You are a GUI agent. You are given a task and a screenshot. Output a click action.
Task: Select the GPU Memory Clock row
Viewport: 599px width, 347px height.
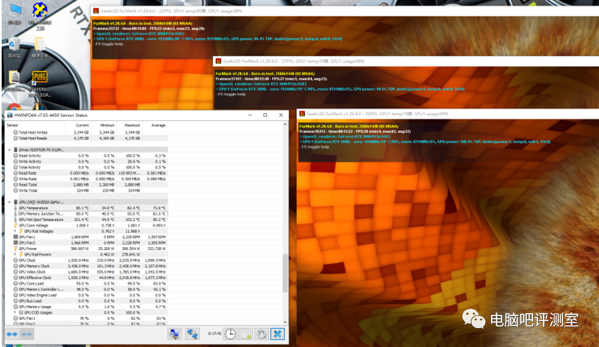(87, 266)
